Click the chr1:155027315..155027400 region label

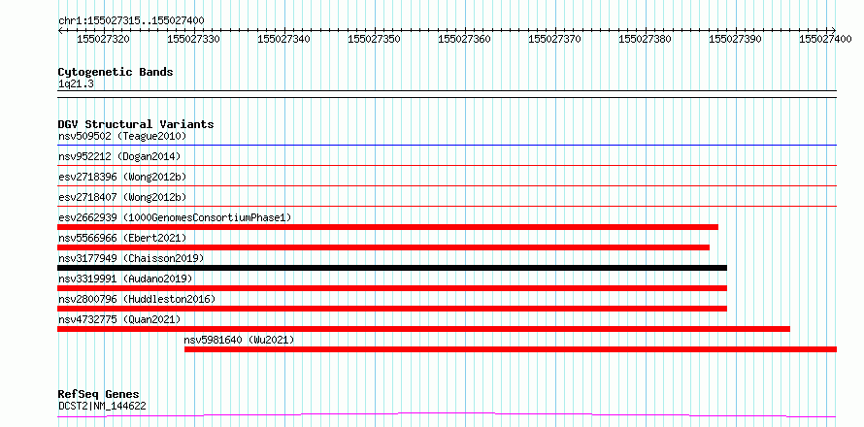[x=131, y=21]
